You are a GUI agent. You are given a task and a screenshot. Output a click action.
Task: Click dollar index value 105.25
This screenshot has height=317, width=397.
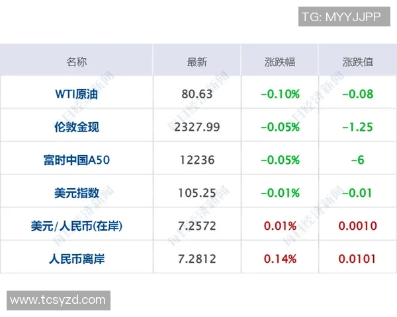[x=197, y=193]
